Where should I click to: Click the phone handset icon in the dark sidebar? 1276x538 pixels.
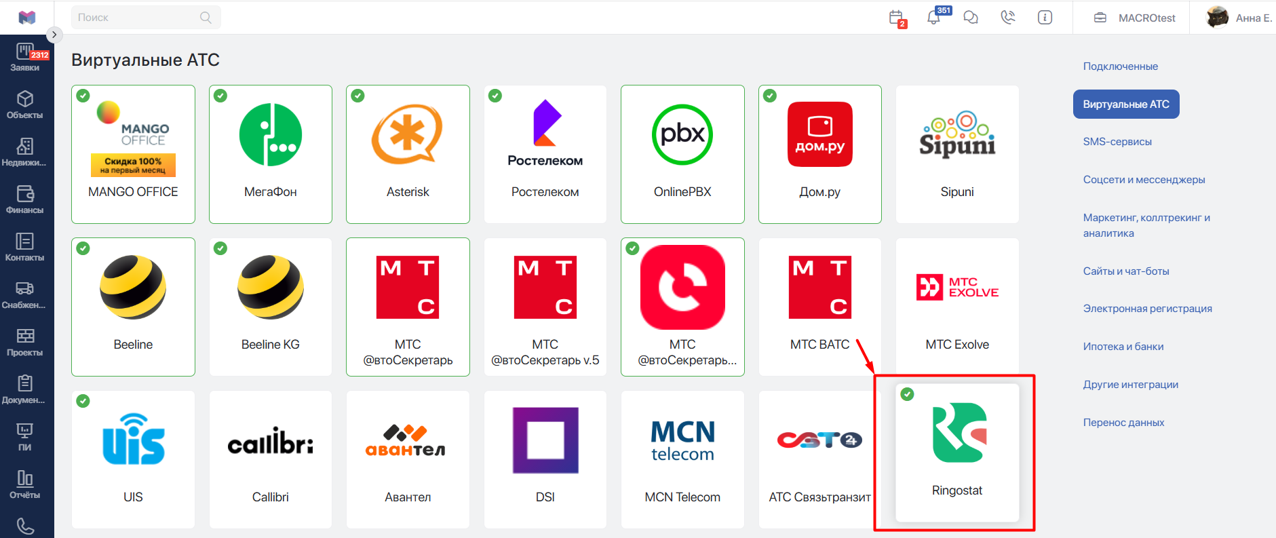[x=25, y=526]
